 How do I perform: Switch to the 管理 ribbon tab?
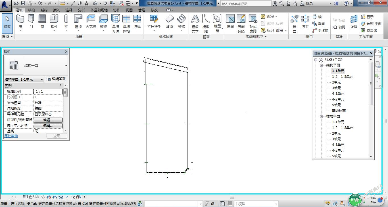coord(142,10)
